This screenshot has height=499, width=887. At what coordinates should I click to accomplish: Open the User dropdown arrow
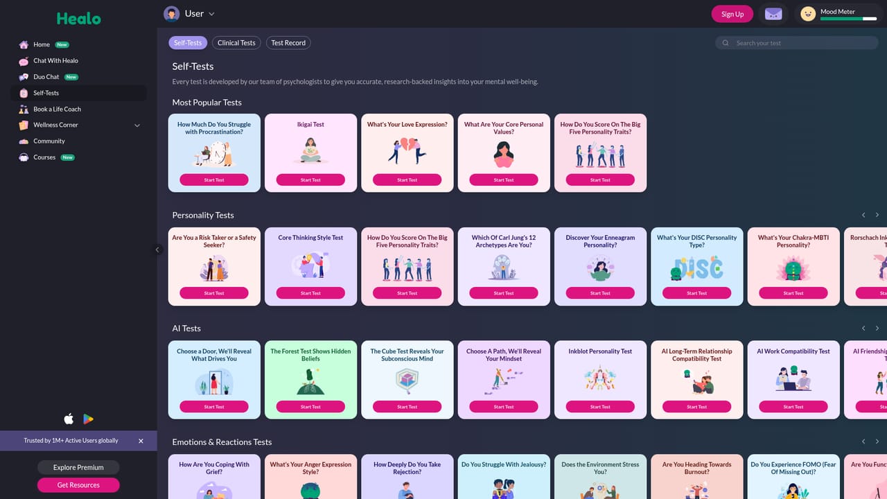211,14
